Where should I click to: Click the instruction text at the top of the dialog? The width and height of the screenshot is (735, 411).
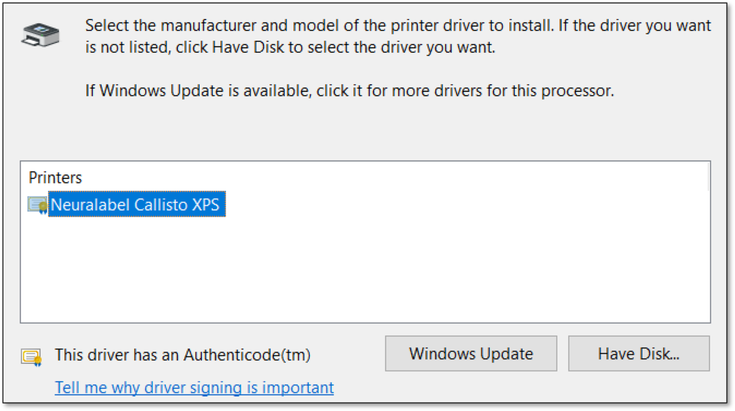[x=396, y=36]
